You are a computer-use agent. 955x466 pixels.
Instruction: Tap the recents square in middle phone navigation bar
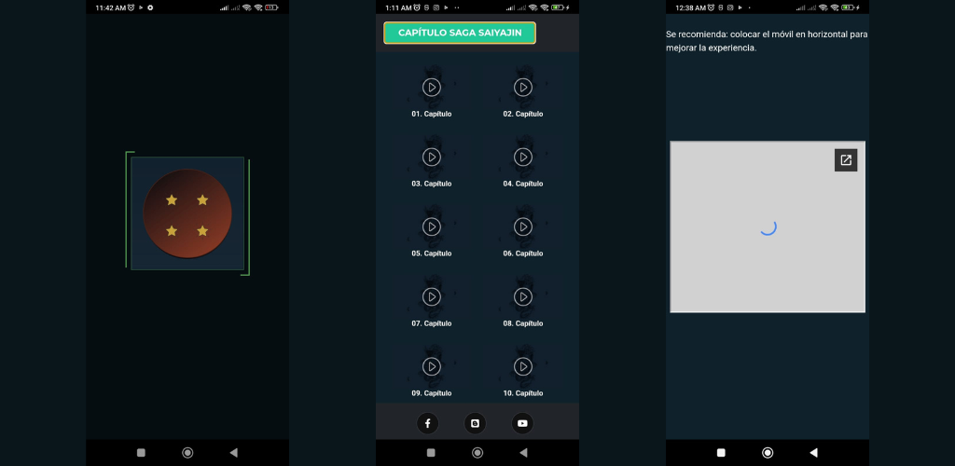431,453
